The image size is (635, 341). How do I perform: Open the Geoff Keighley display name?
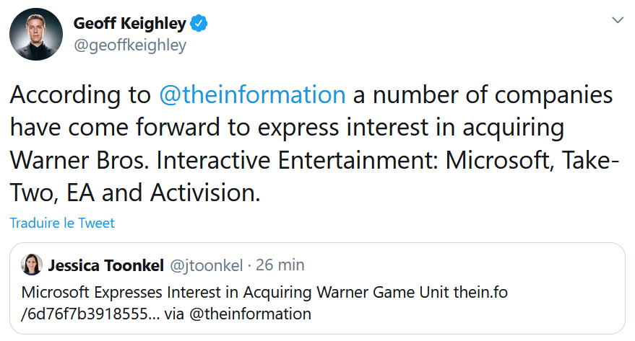(x=129, y=24)
